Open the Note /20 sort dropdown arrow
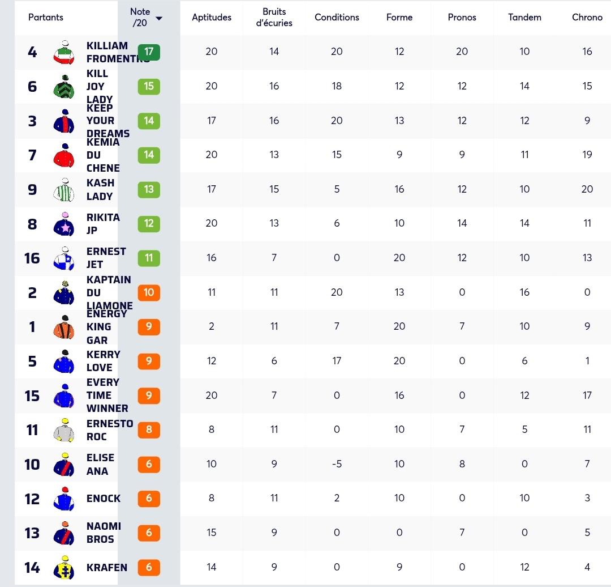Viewport: 611px width, 587px height. pyautogui.click(x=158, y=18)
